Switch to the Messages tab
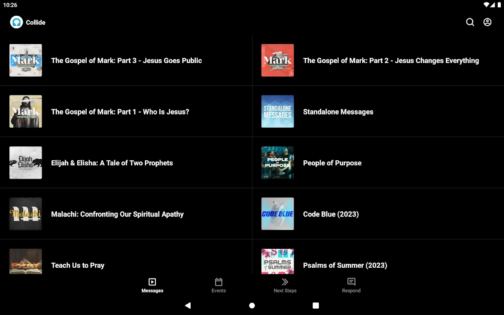Viewport: 504px width, 315px height. click(152, 285)
